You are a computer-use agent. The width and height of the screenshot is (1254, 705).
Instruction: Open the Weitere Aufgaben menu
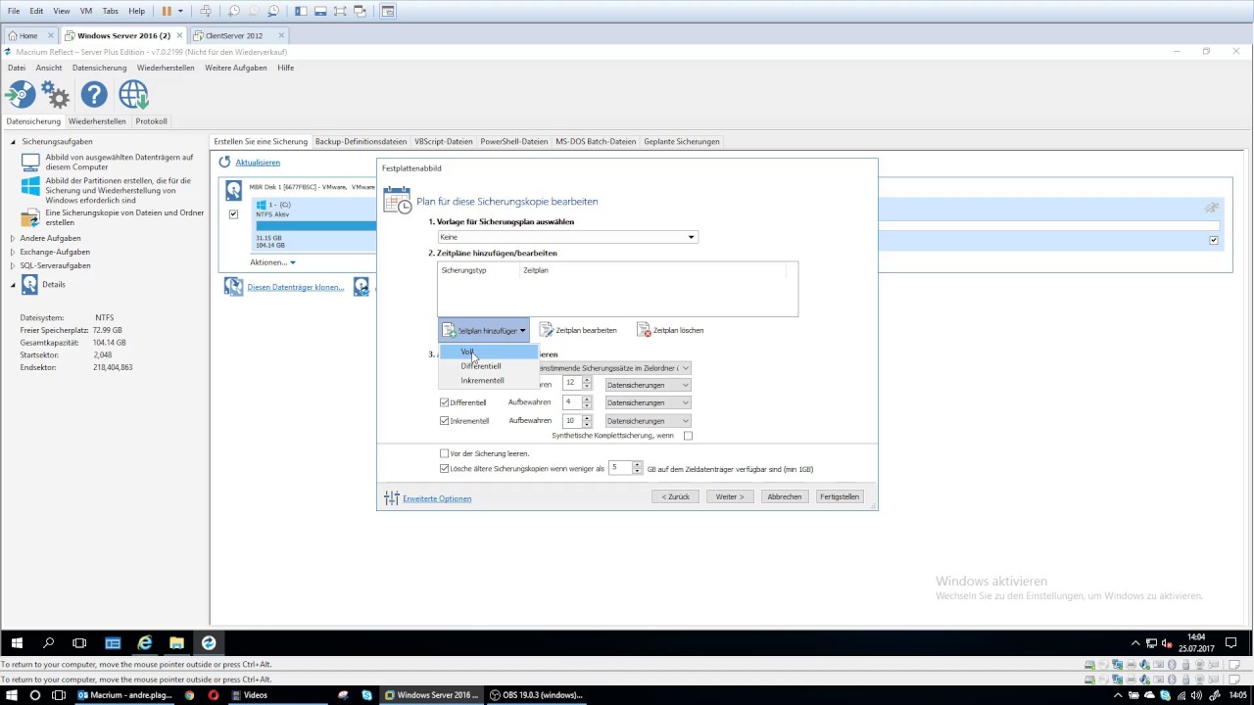[x=235, y=68]
